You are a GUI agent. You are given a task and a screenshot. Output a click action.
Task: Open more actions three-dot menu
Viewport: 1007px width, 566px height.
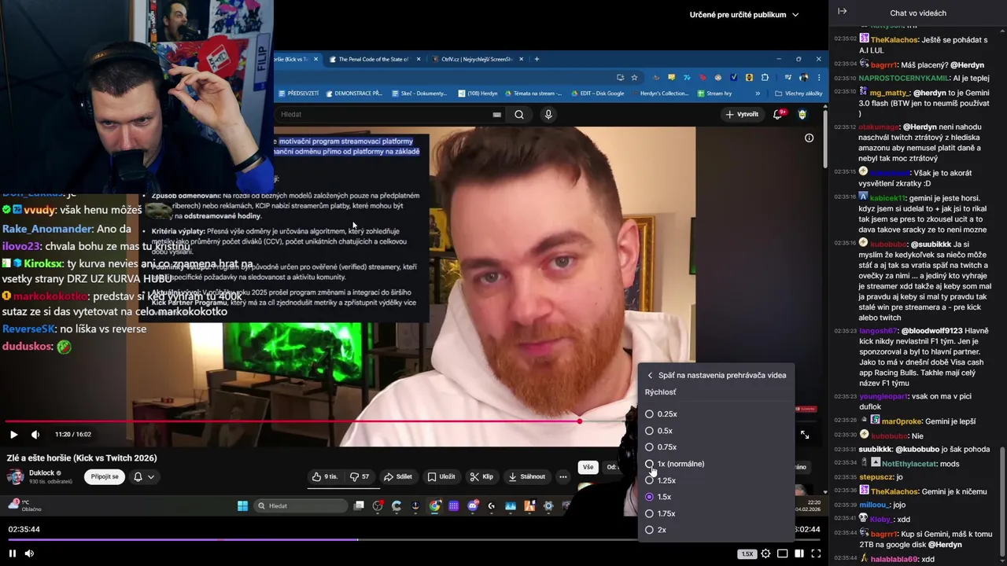coord(563,476)
